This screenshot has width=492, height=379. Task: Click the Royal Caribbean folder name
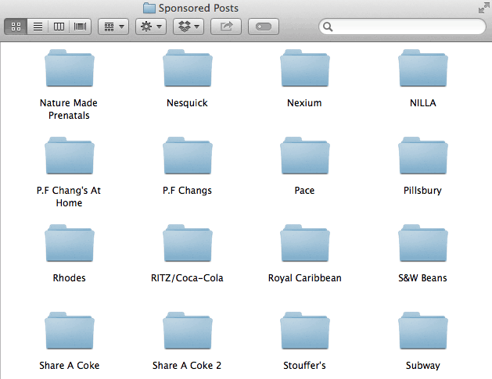pyautogui.click(x=305, y=277)
